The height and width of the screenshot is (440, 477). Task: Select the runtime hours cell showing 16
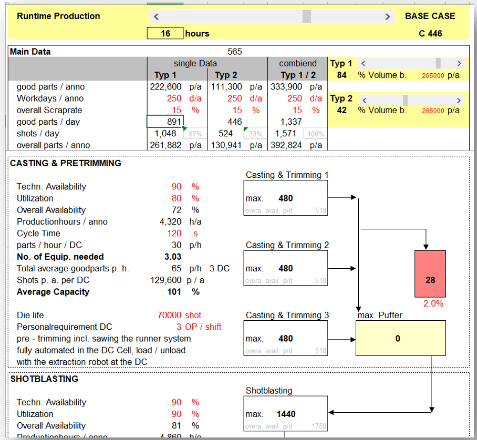point(165,34)
